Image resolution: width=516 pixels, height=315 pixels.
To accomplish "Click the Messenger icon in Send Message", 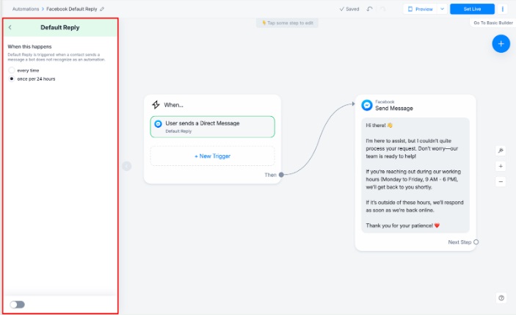I will (x=367, y=105).
